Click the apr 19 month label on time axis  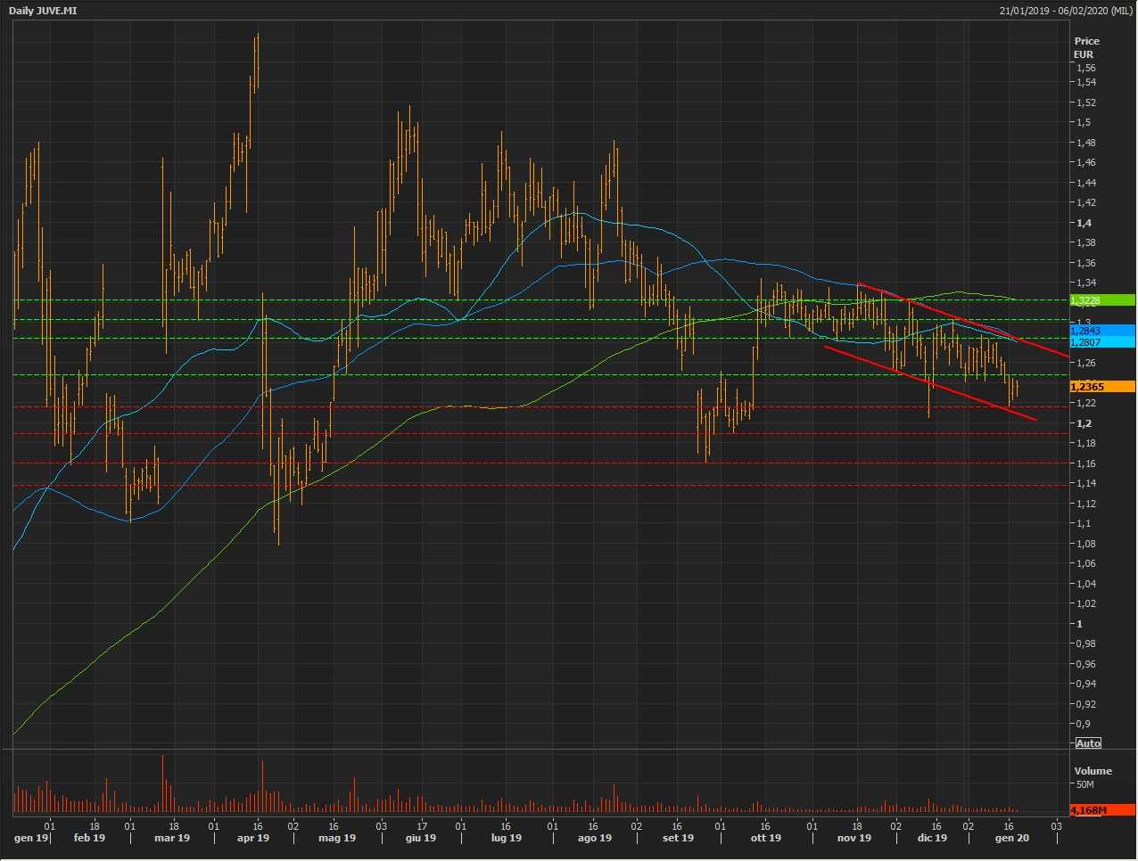(x=253, y=838)
